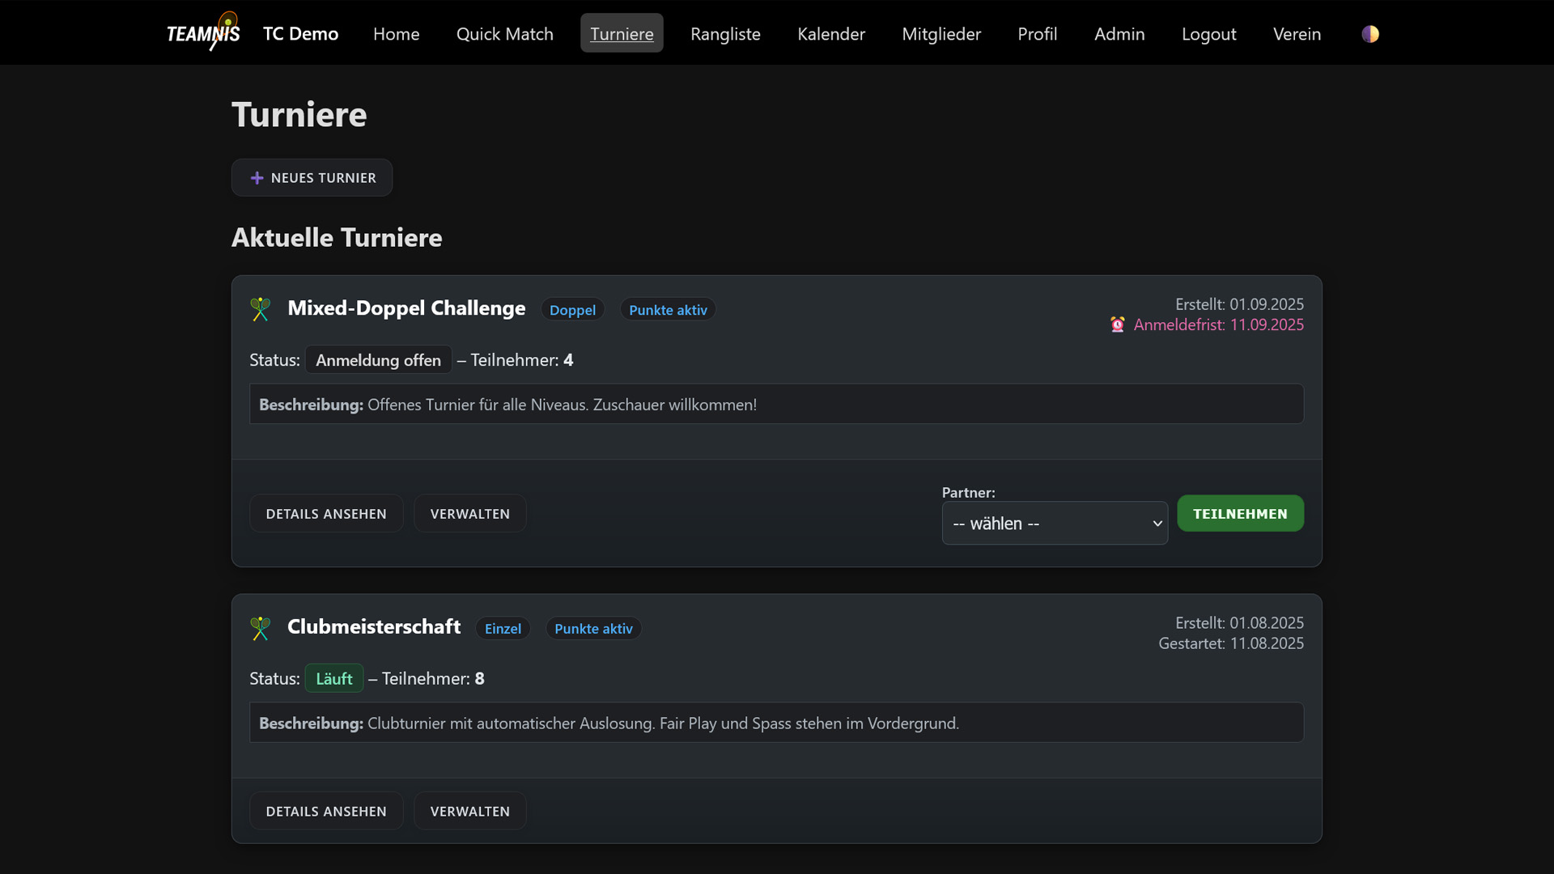
Task: Navigate to Quick Match
Action: point(504,34)
